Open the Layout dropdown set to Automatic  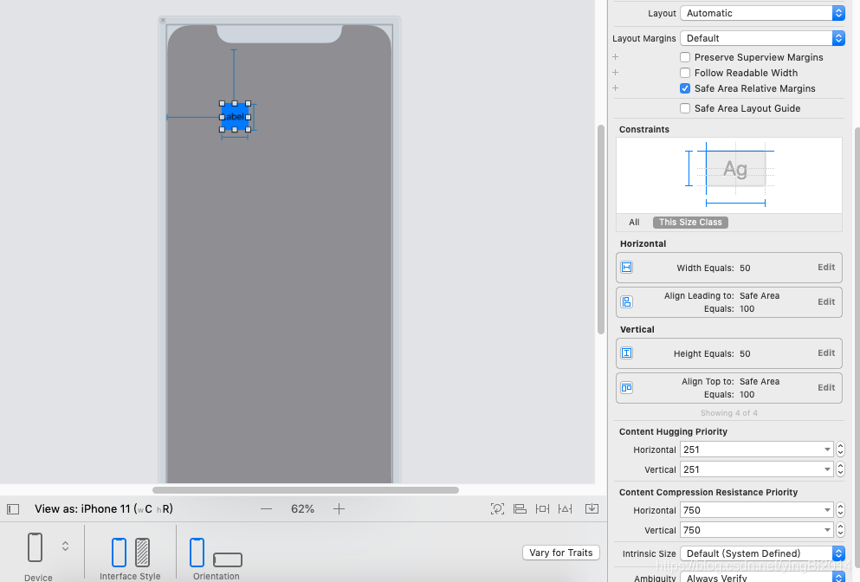click(762, 13)
